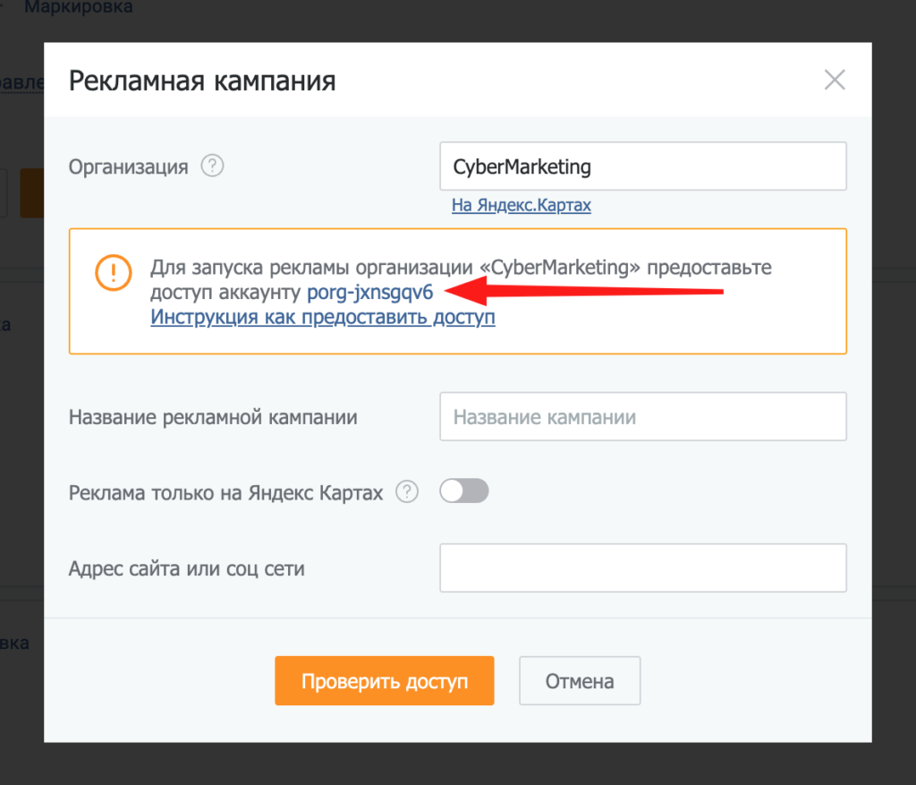Screen dimensions: 916x785
Task: Open the На Яндекс.Картах link
Action: (x=522, y=205)
